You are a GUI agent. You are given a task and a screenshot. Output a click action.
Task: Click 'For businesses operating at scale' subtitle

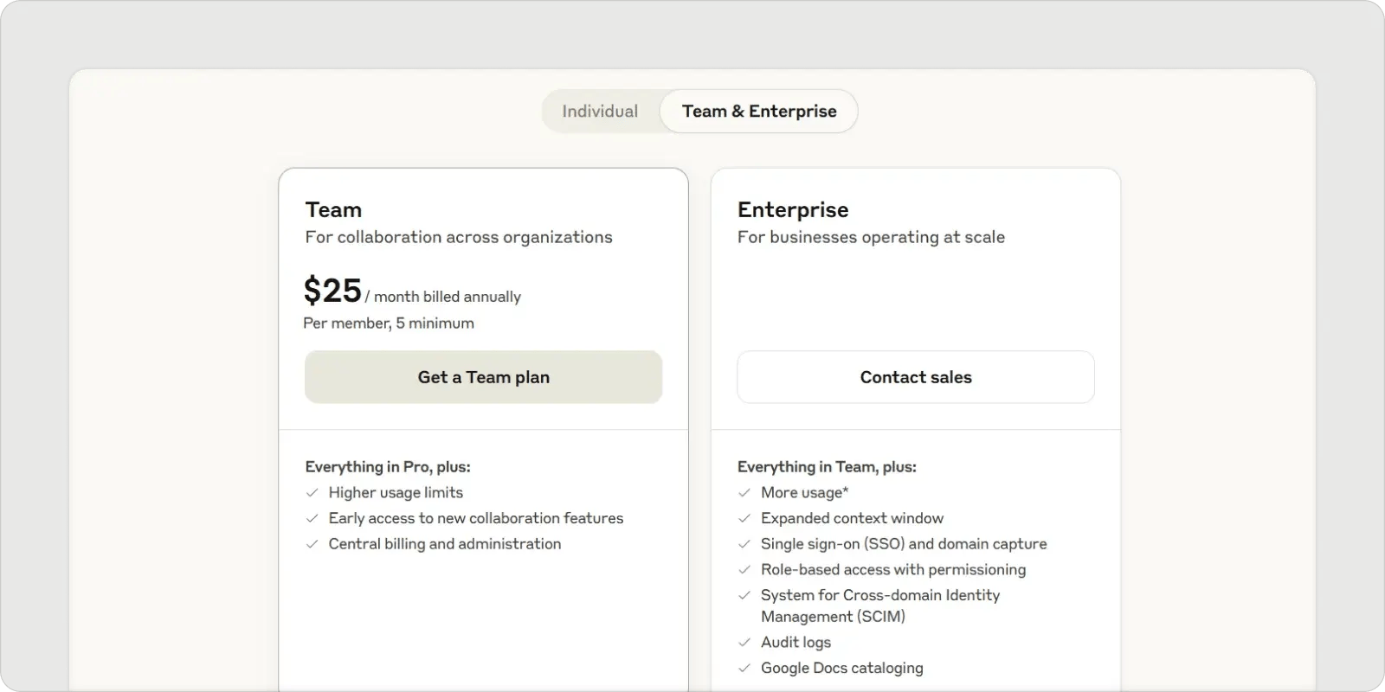871,237
